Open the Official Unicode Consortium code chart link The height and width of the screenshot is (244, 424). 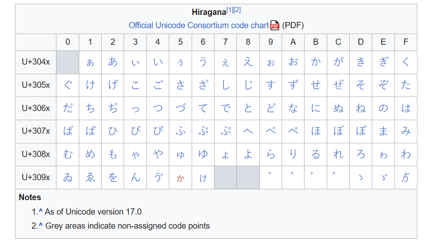(199, 25)
